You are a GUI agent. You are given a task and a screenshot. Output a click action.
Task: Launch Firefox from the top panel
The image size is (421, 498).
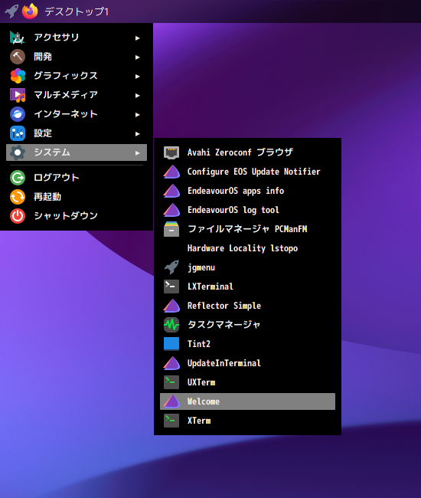(30, 11)
